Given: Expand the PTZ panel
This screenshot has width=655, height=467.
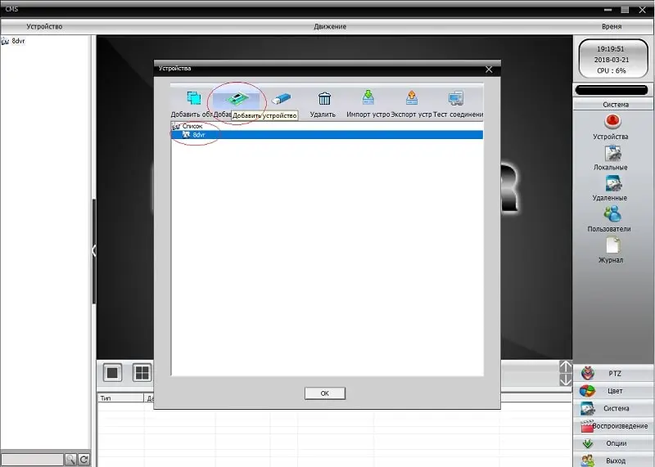Looking at the screenshot, I should click(x=614, y=373).
